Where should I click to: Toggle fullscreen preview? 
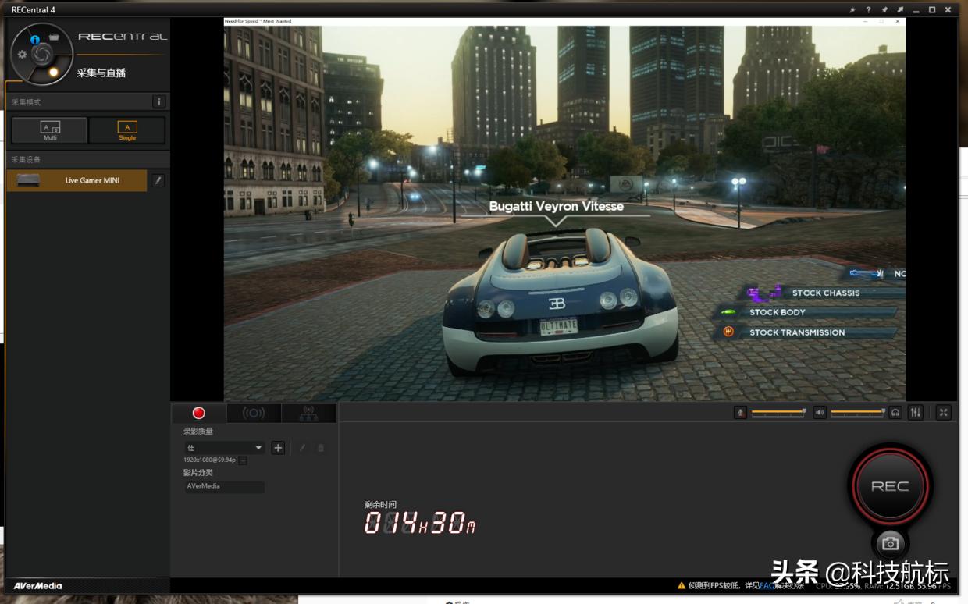click(944, 413)
